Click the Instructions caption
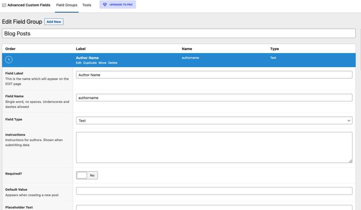The height and width of the screenshot is (210, 361). [15, 135]
